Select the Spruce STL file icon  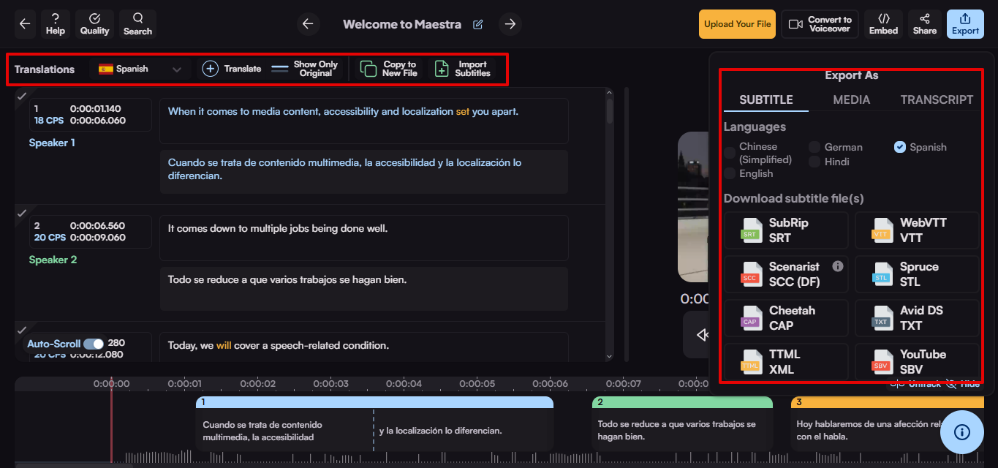click(881, 273)
